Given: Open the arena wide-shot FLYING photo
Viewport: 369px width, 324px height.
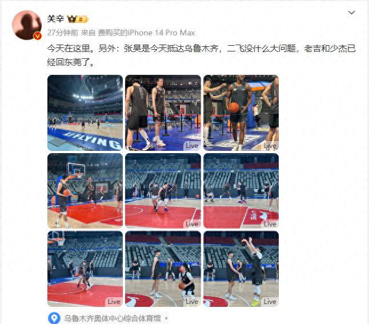Looking at the screenshot, I should coord(85,113).
